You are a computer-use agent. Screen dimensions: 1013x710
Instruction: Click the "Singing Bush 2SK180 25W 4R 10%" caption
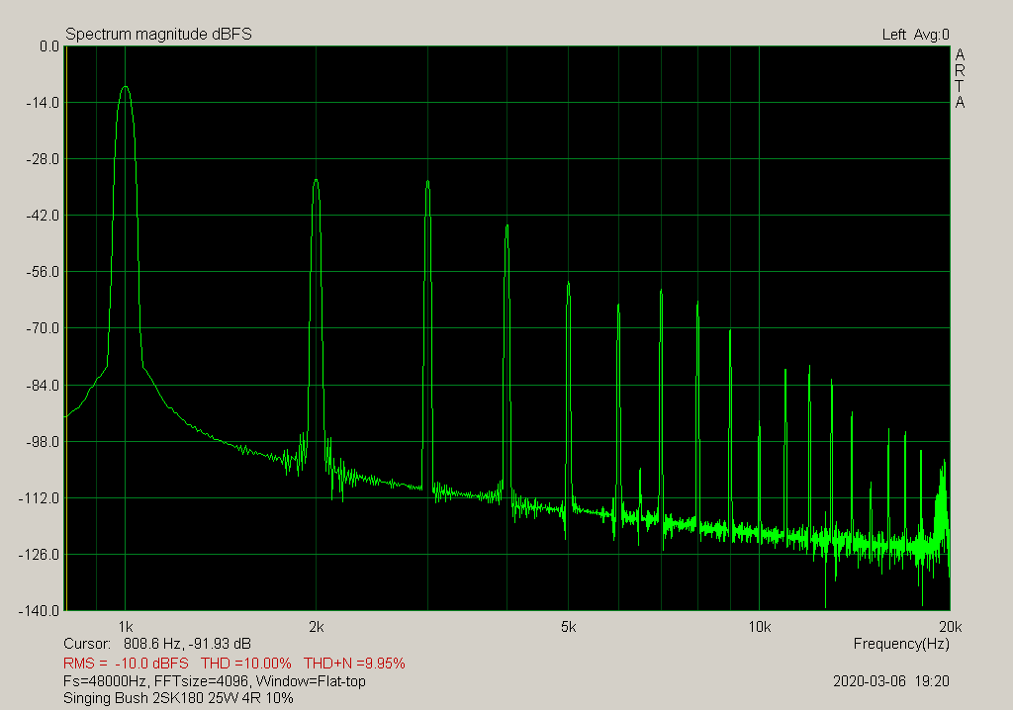point(178,698)
